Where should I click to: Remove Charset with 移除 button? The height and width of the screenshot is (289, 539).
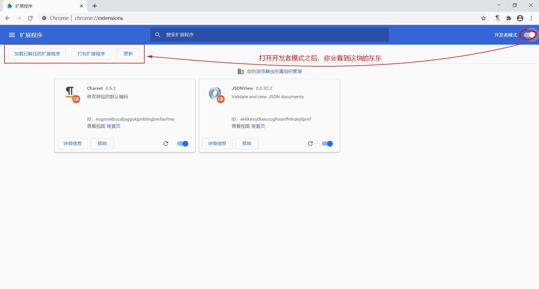pyautogui.click(x=102, y=144)
